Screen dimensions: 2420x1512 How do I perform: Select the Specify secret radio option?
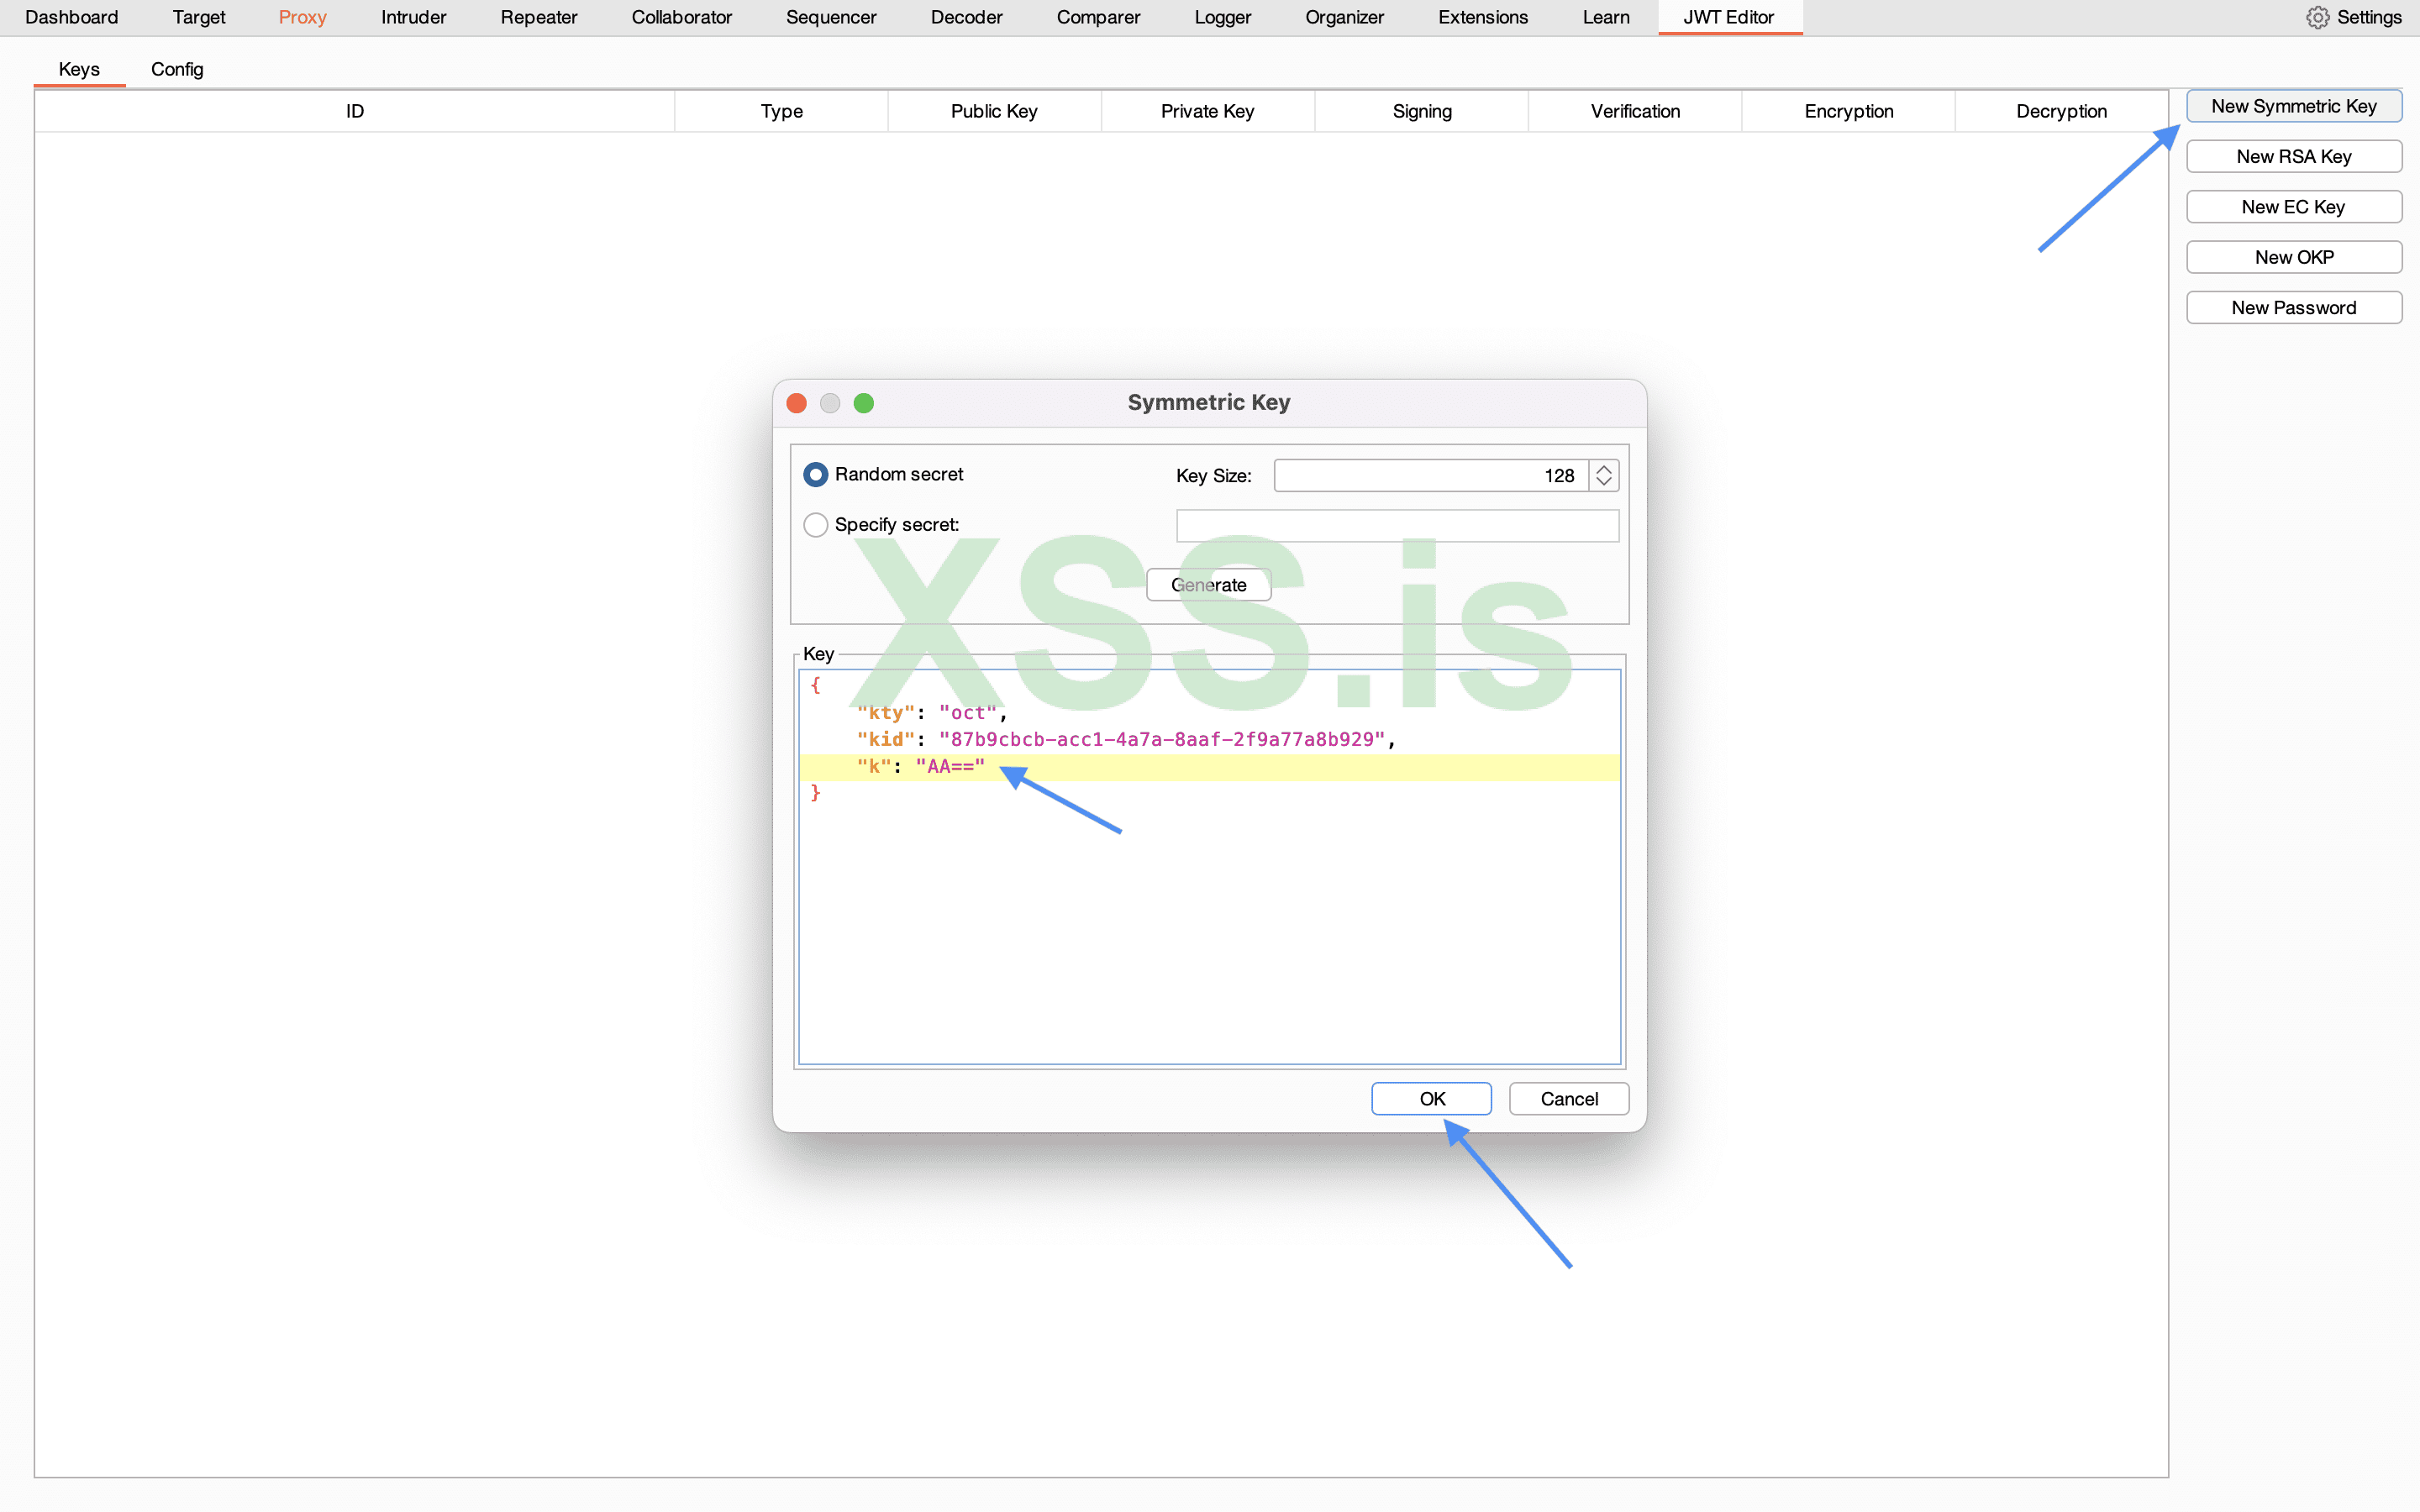816,525
